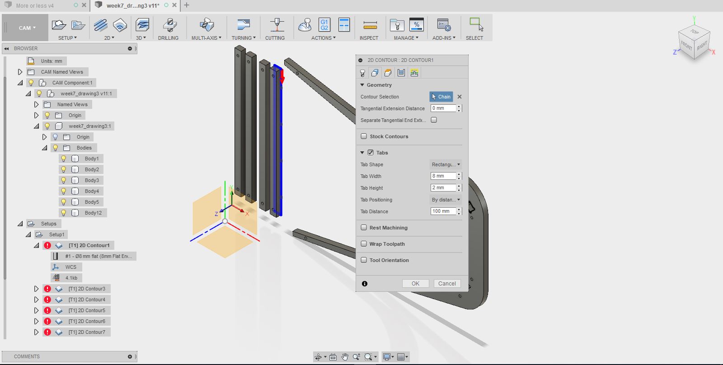This screenshot has height=365, width=723.
Task: Toggle Separate Tangential End Extension checkbox
Action: pos(434,120)
